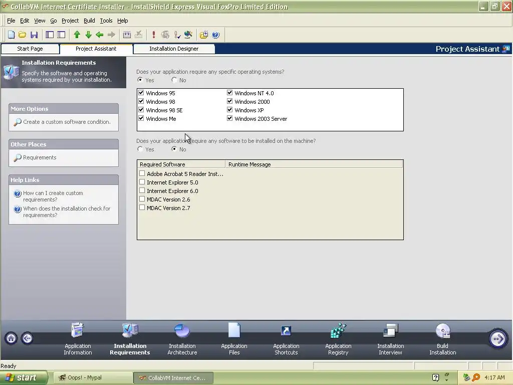Screen dimensions: 513x385
Task: Switch to the Start Page tab
Action: point(30,49)
